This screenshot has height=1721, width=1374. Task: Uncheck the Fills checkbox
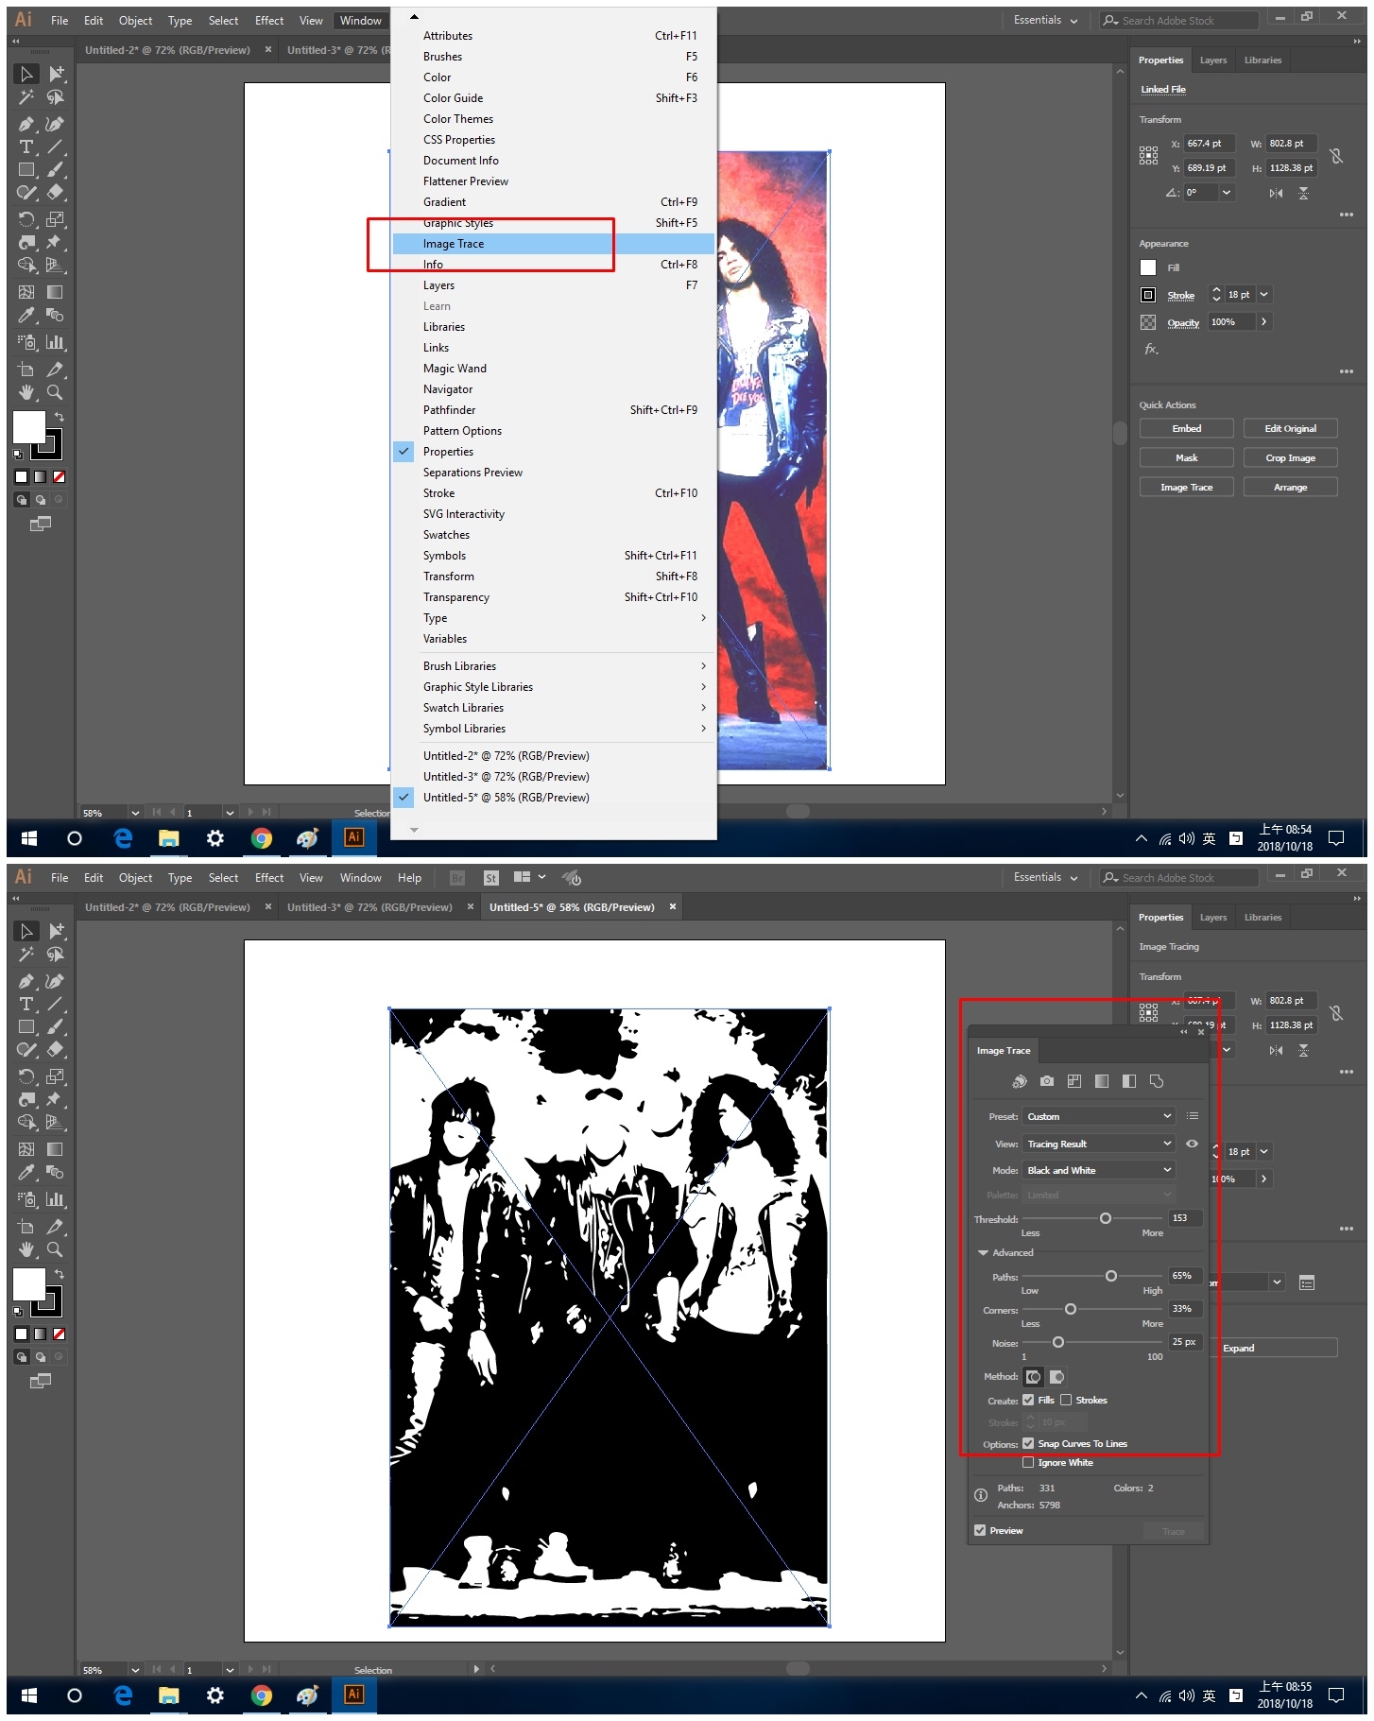coord(1028,1400)
